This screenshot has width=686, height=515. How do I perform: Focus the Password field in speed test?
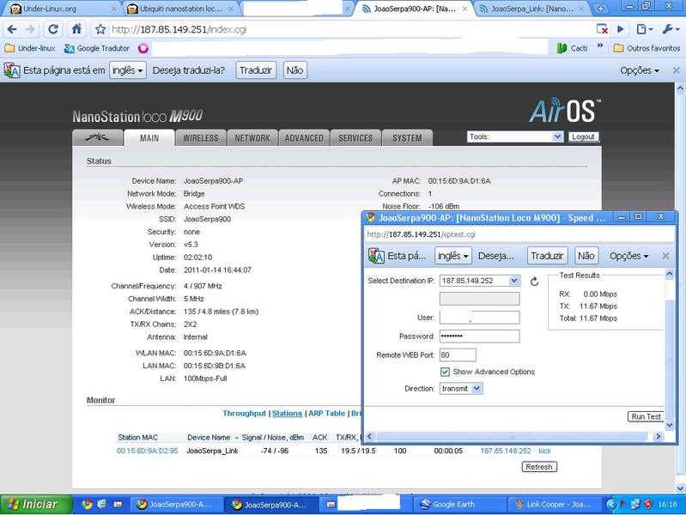click(479, 336)
